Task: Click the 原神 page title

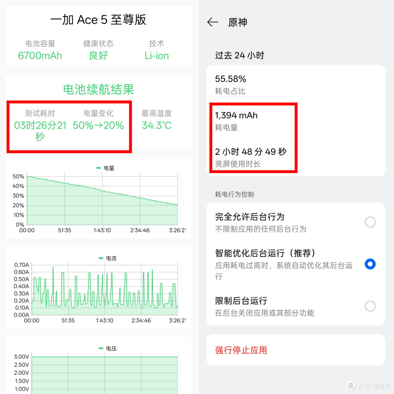Action: pos(237,22)
